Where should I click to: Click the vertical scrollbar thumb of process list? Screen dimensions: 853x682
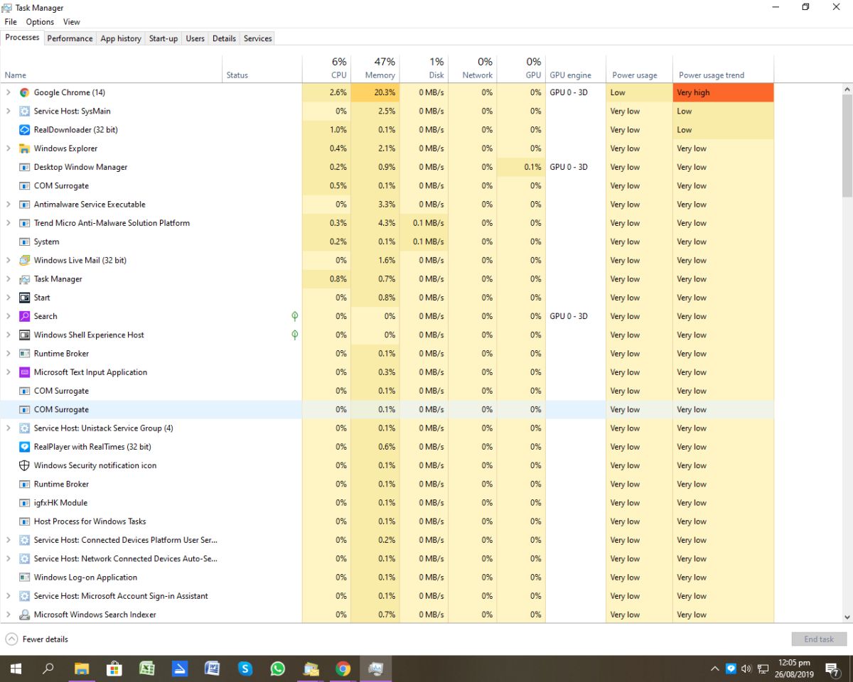pyautogui.click(x=847, y=146)
